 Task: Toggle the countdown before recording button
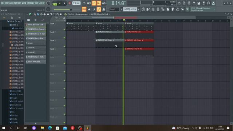click(94, 3)
